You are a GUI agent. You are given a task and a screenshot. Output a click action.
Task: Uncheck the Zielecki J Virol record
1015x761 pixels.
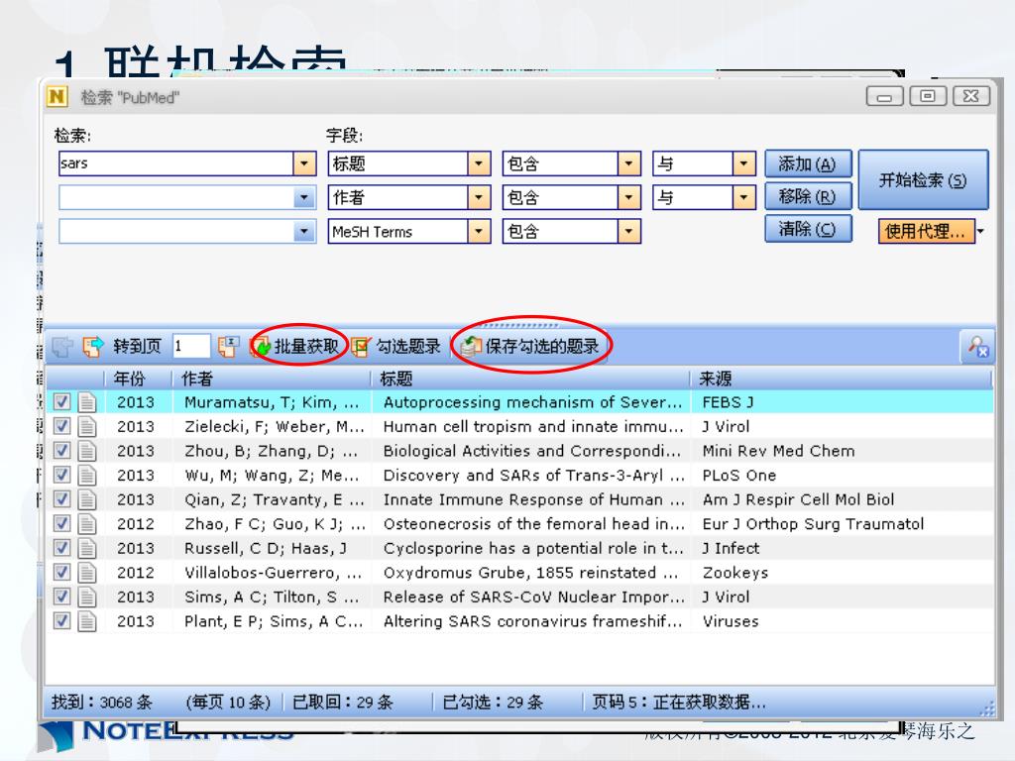61,426
